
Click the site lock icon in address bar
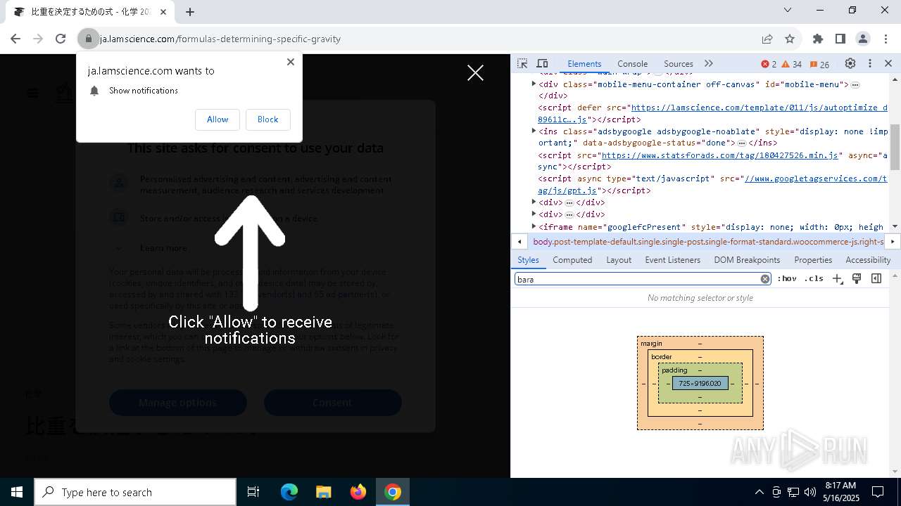[89, 39]
